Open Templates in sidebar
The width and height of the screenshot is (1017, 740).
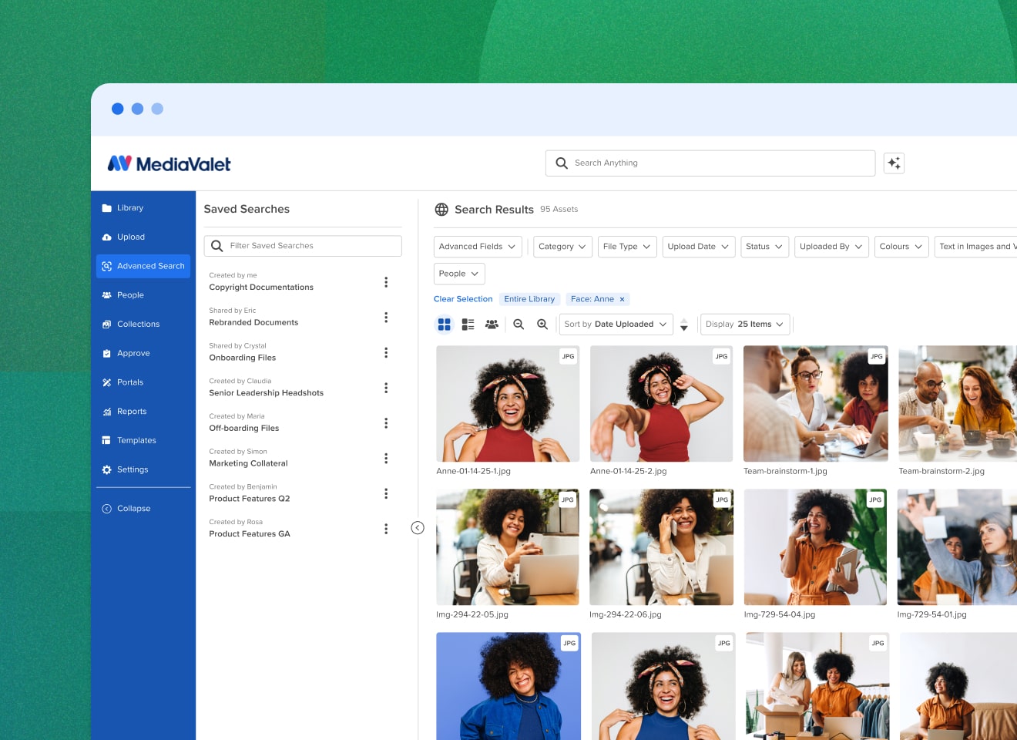[143, 441]
